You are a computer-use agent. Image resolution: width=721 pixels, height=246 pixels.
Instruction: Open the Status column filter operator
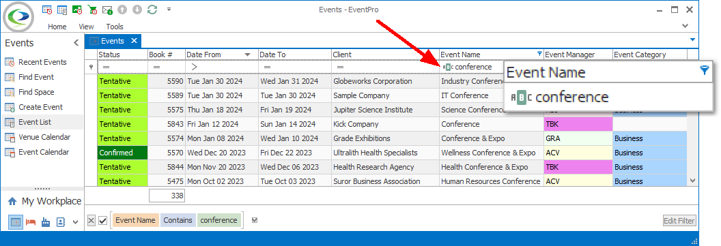pyautogui.click(x=107, y=67)
